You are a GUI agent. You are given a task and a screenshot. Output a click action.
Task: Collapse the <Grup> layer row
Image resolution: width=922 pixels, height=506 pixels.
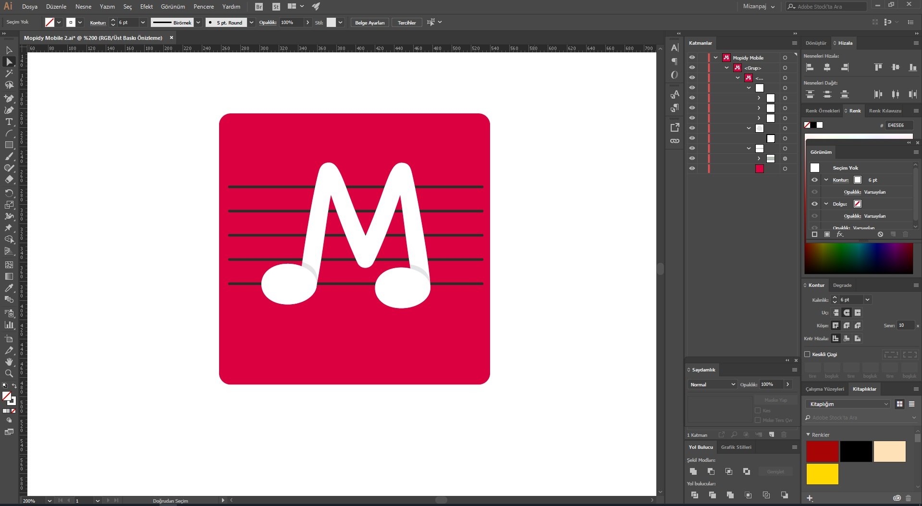tap(726, 68)
